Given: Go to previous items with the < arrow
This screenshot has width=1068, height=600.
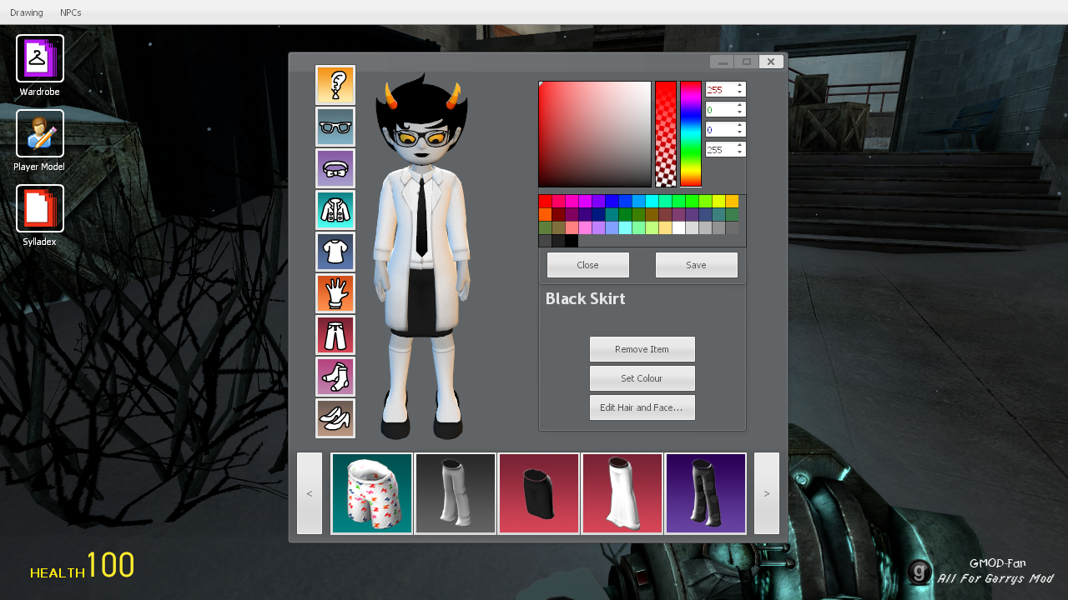Looking at the screenshot, I should [x=310, y=493].
